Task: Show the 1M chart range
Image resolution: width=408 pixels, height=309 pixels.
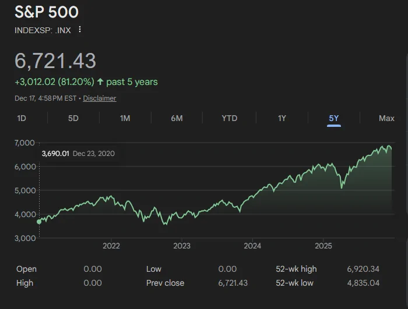Action: 125,118
